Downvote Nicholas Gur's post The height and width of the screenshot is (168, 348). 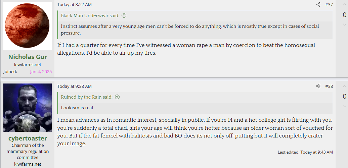(x=344, y=24)
